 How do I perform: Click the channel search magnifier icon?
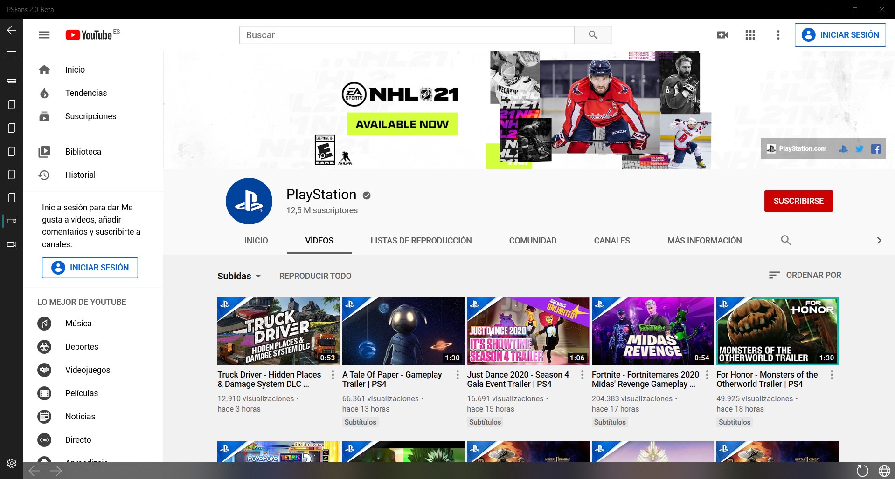tap(786, 240)
